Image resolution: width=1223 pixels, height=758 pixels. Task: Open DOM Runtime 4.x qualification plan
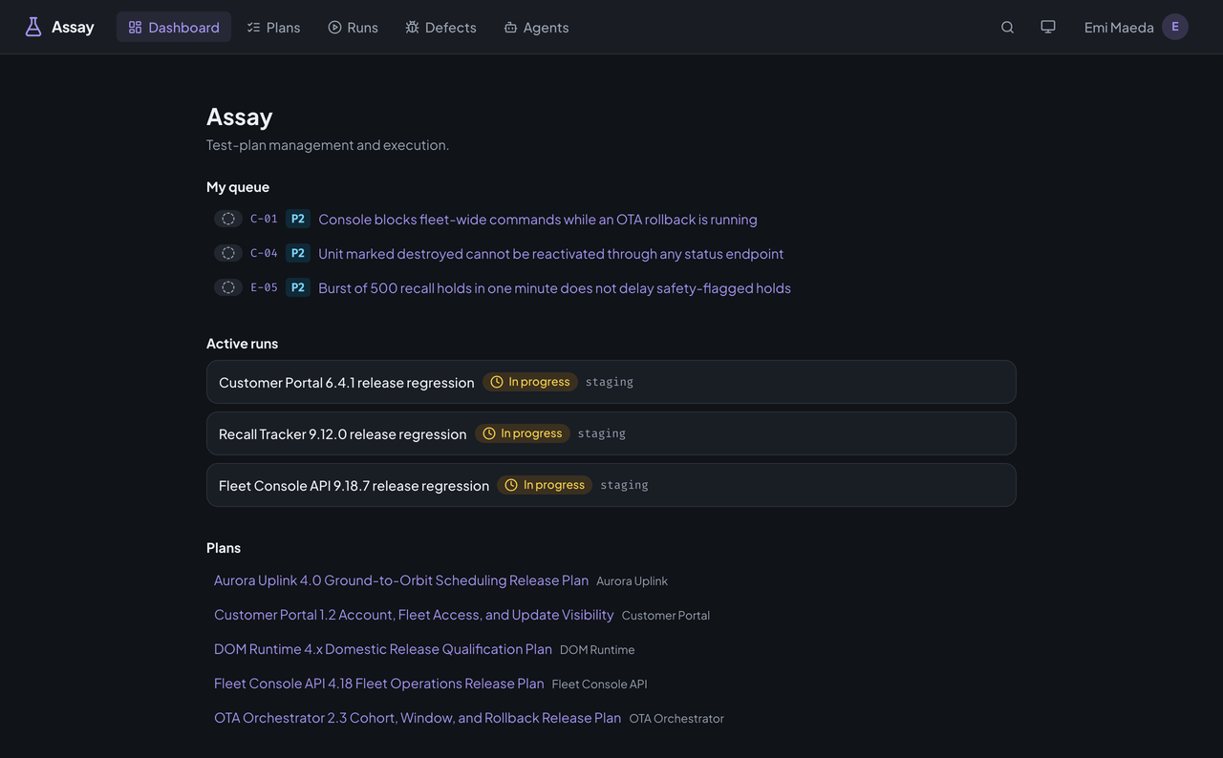[x=383, y=649]
